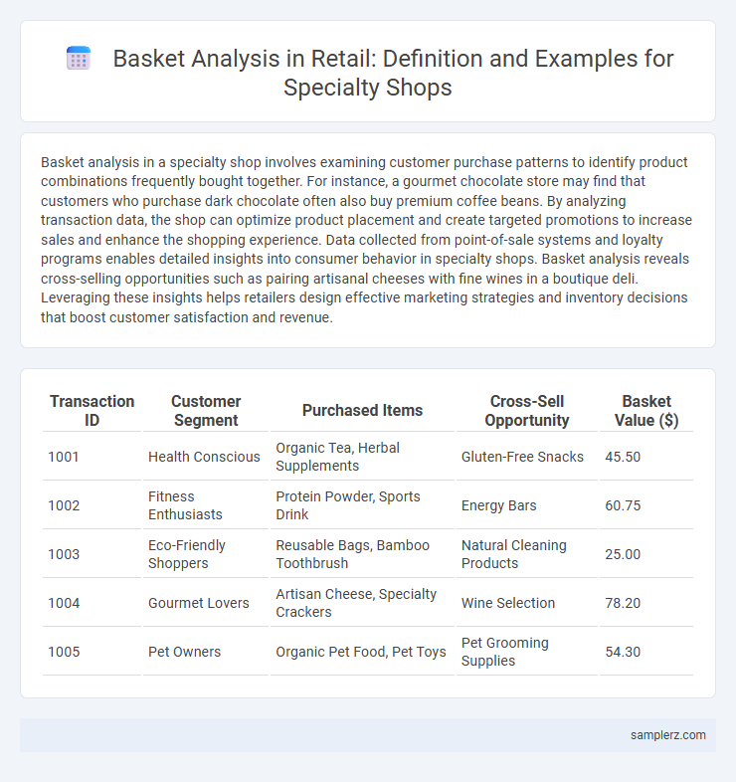Click Organic Pet Food, Pet Toys cell
This screenshot has width=736, height=782.
[x=361, y=653]
